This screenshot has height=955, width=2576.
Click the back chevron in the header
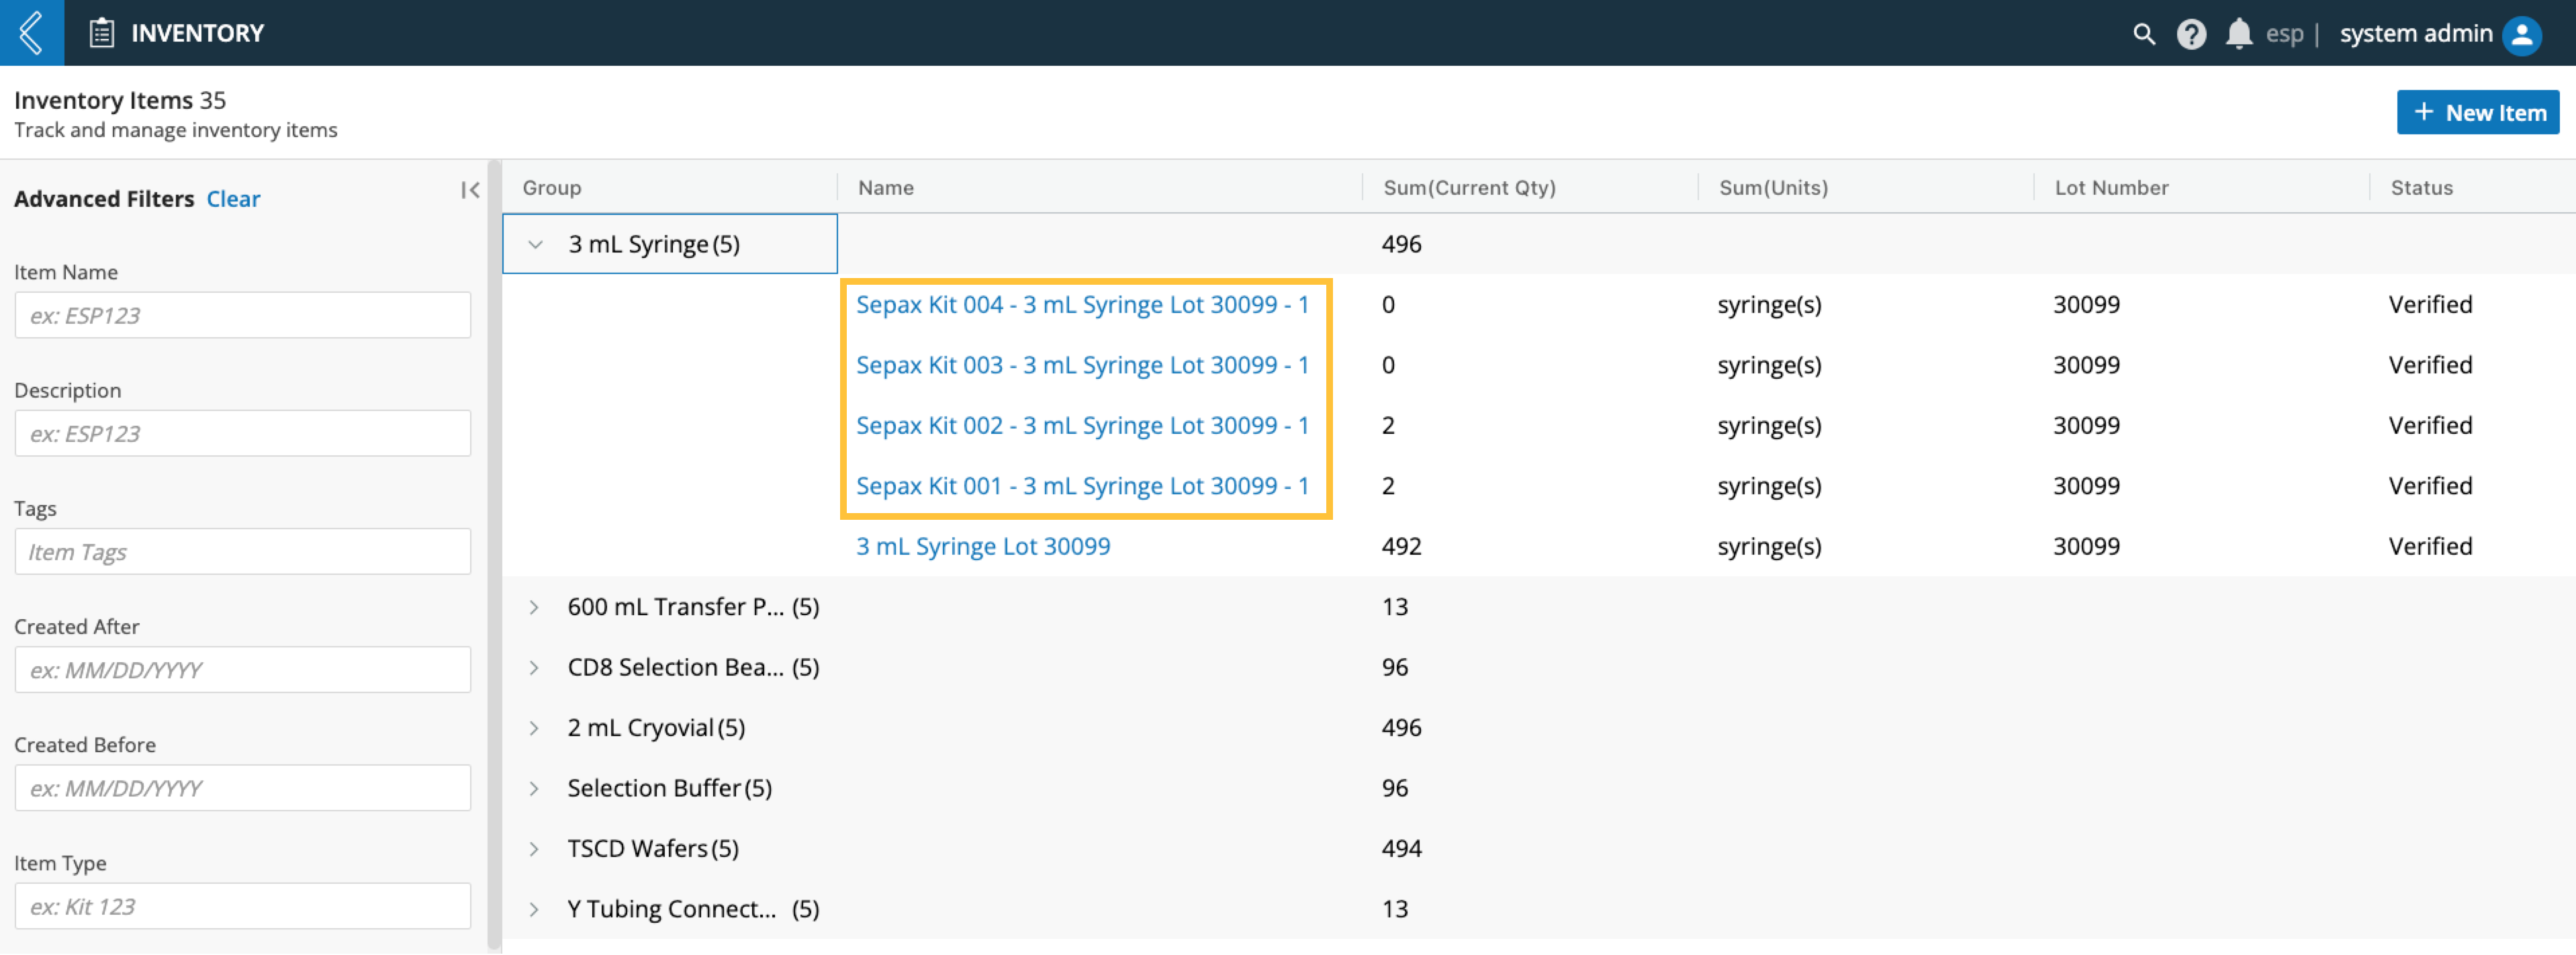[31, 33]
